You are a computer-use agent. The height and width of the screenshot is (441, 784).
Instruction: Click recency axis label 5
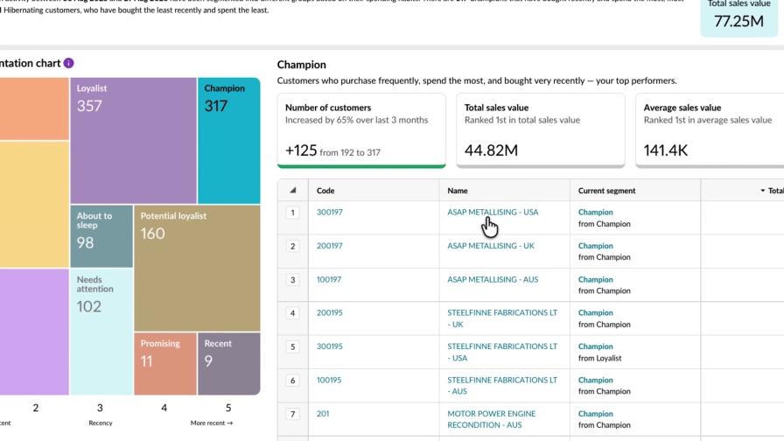coord(228,408)
